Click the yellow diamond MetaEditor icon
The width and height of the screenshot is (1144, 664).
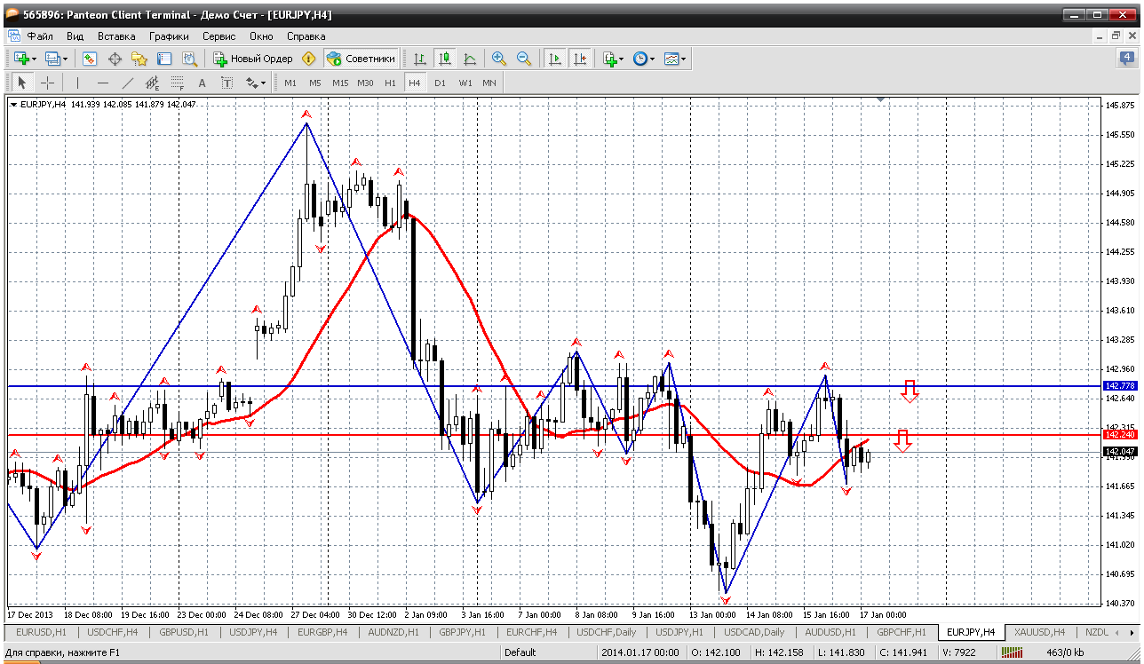pyautogui.click(x=308, y=59)
